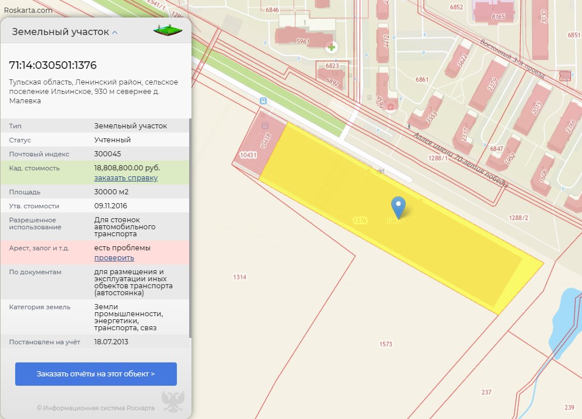The height and width of the screenshot is (419, 582).
Task: Click the info panel vertical scrollbar
Action: 190,228
